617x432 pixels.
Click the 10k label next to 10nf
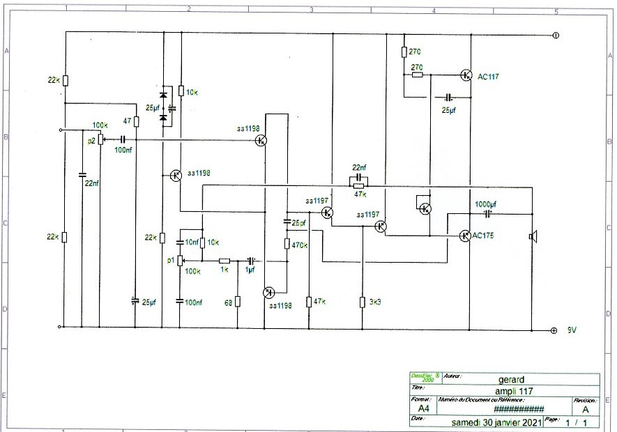click(x=213, y=242)
